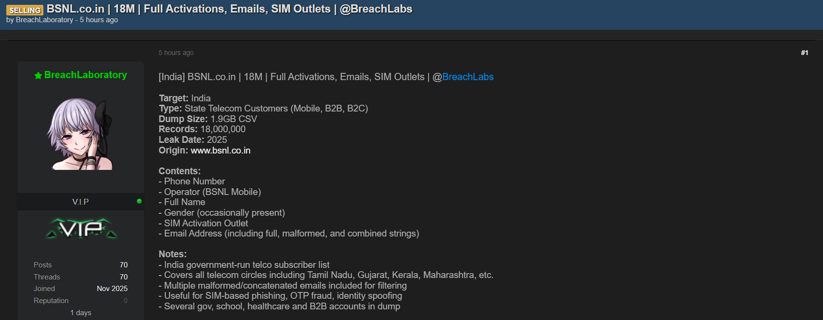The height and width of the screenshot is (320, 823).
Task: Click the #1 post permalink
Action: coord(804,53)
